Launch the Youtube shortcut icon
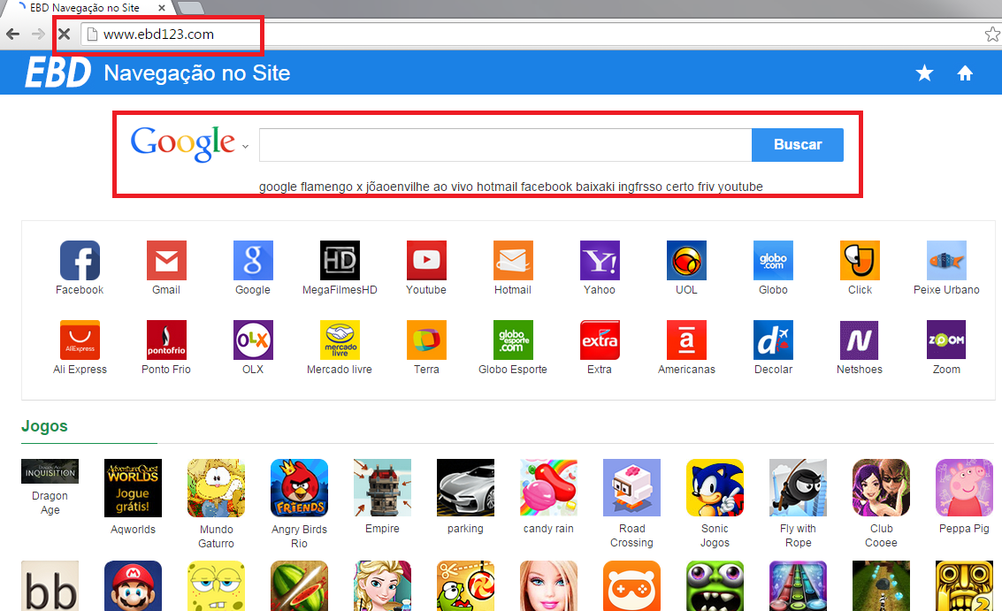 click(x=426, y=260)
